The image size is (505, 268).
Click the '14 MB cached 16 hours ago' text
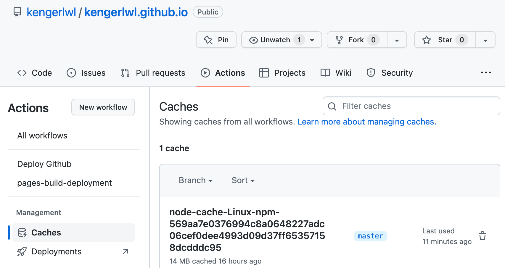[x=215, y=261]
